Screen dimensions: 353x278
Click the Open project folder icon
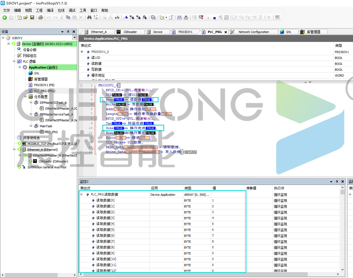tap(25, 17)
